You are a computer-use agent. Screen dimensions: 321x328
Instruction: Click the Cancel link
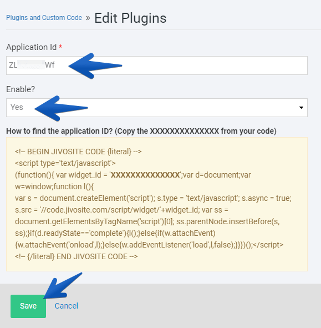[x=66, y=306]
